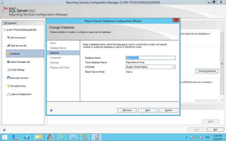This screenshot has height=141, width=226.
Task: Open the Language dropdown
Action: pos(151,67)
